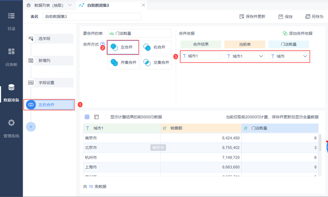Image resolution: width=328 pixels, height=197 pixels.
Task: Click the 另存为 button
Action: 314,16
